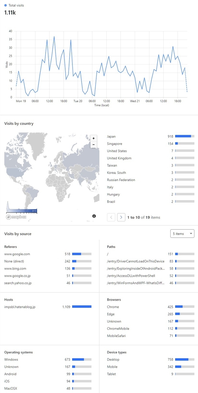Select Japan in country list

(x=151, y=136)
